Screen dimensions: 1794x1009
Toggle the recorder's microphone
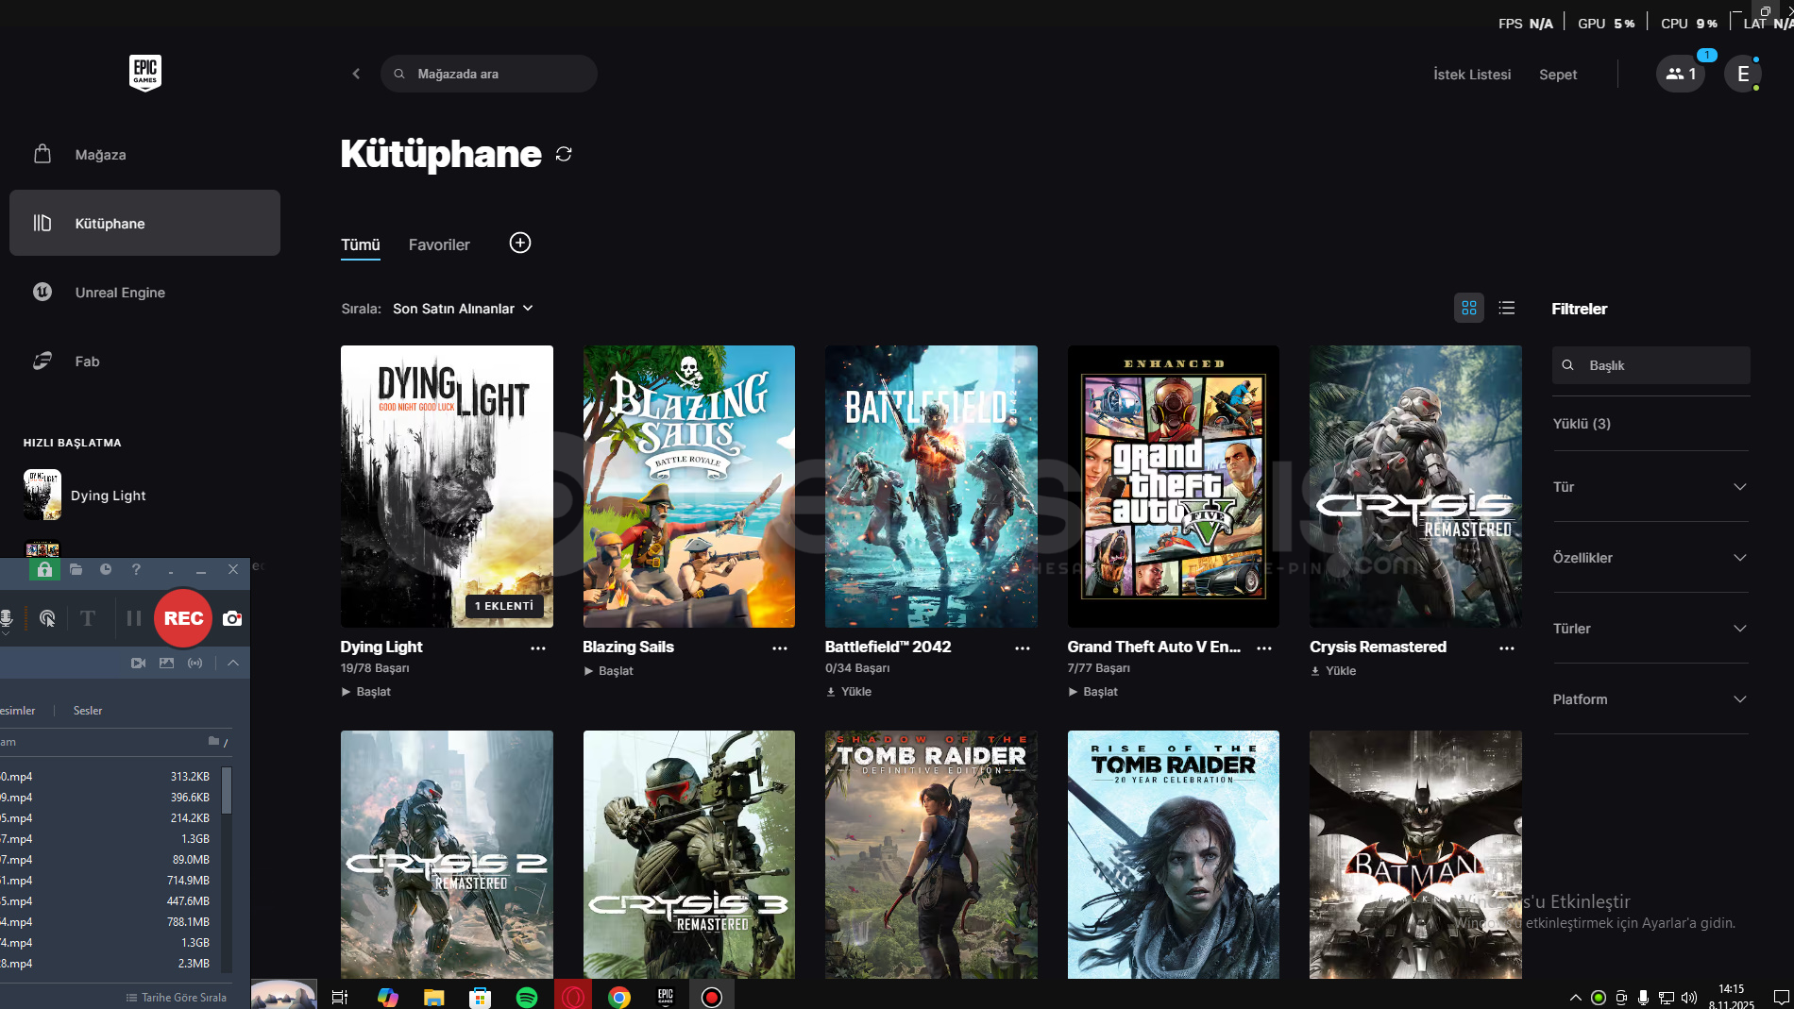tap(6, 618)
